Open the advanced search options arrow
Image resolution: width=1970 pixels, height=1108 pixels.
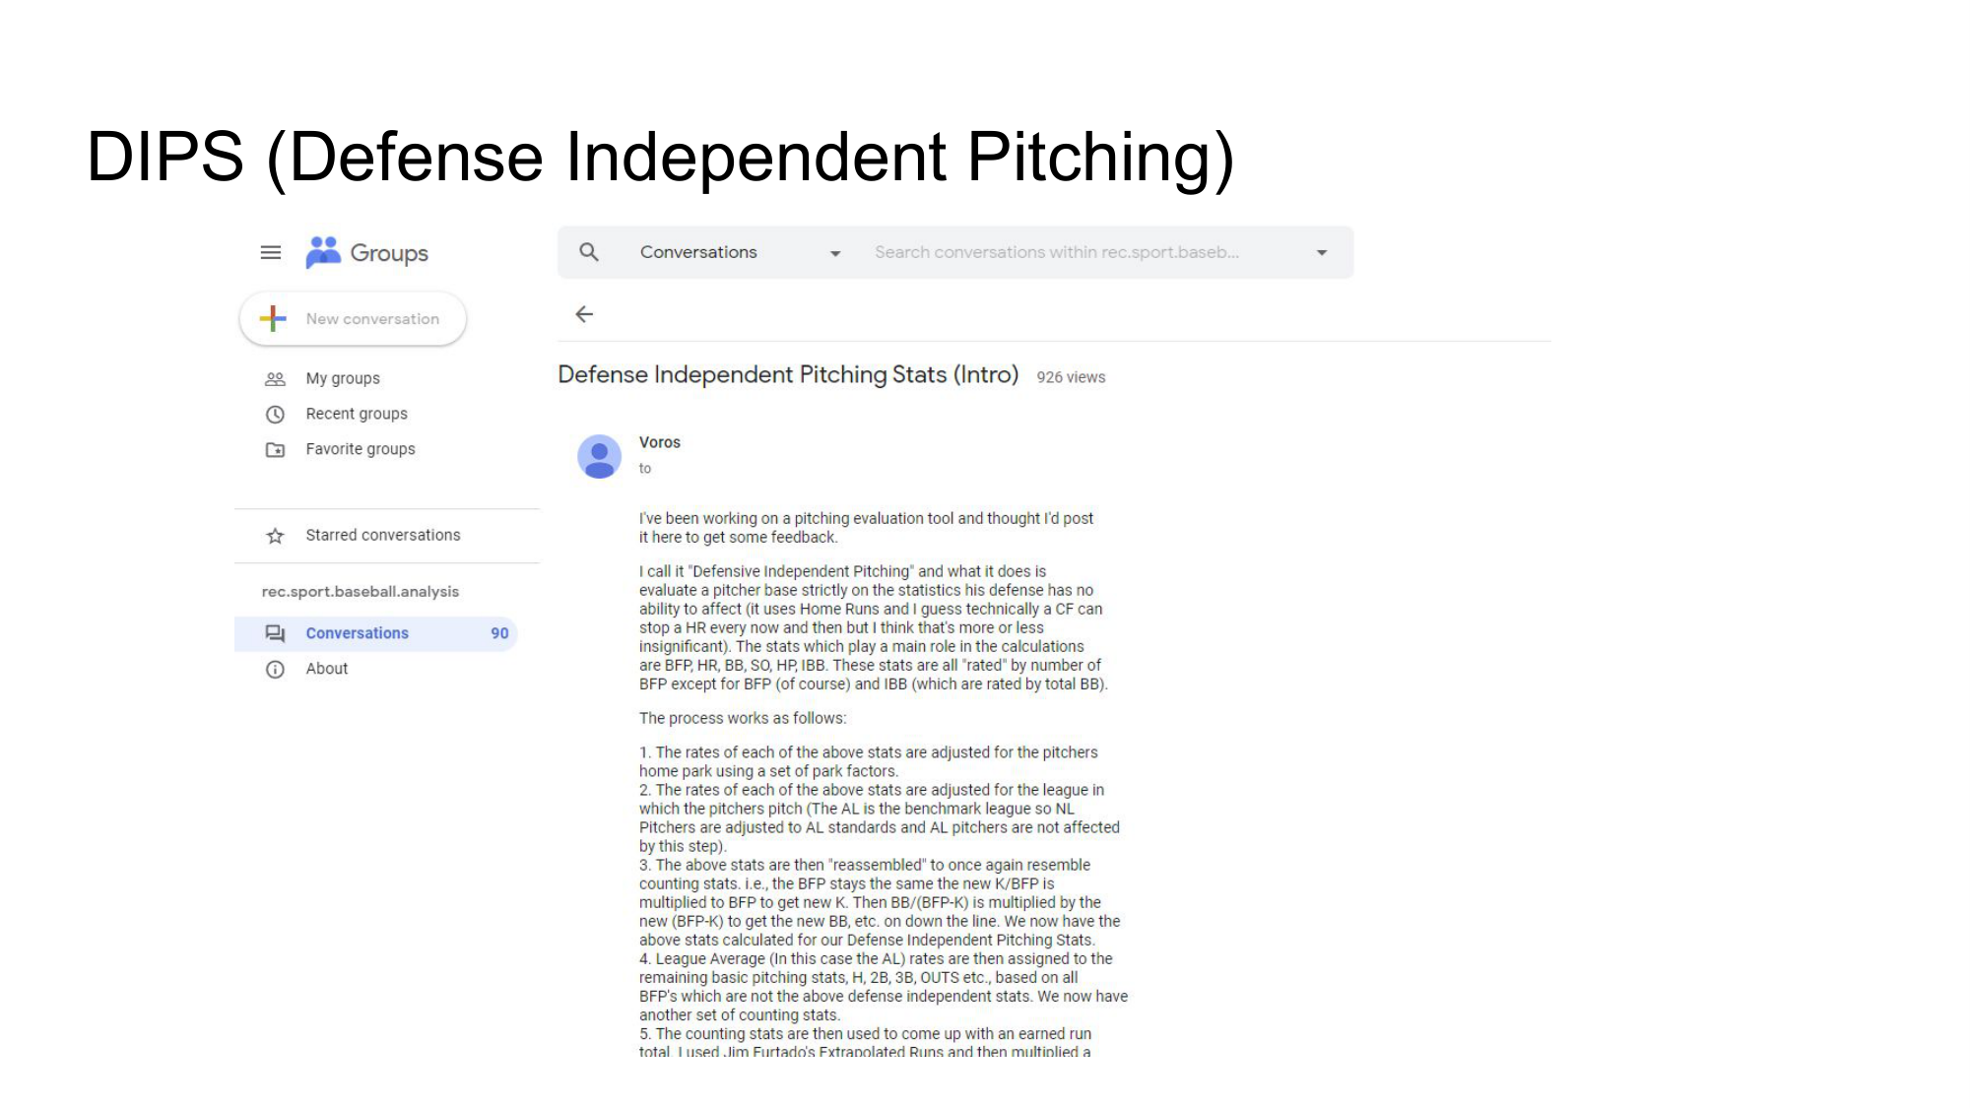[1322, 253]
